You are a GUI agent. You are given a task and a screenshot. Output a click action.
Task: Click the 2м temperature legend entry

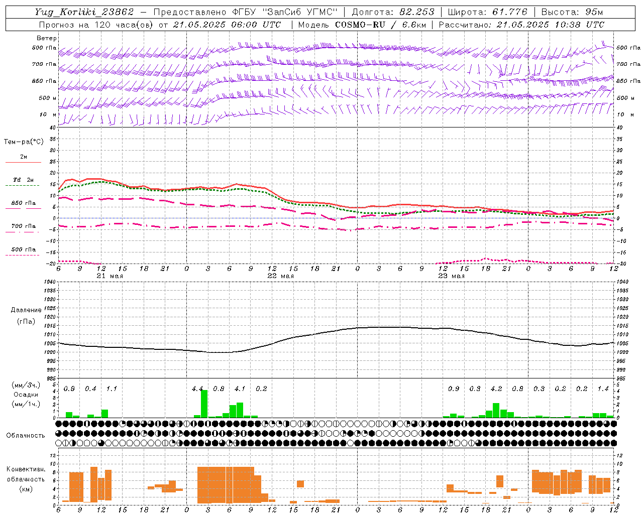24,157
